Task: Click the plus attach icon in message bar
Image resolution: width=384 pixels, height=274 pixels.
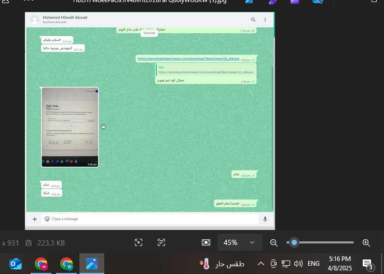Action: [x=35, y=219]
